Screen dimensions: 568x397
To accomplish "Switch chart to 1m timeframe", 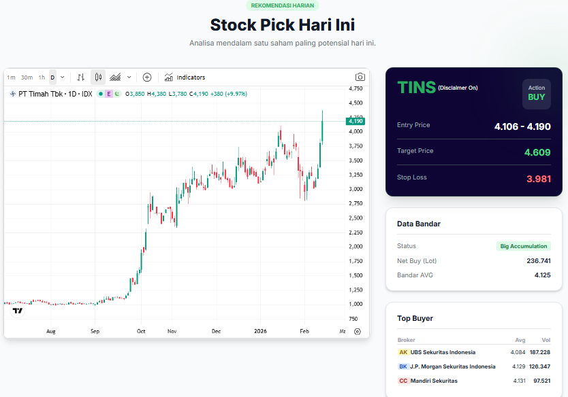I will (x=11, y=77).
